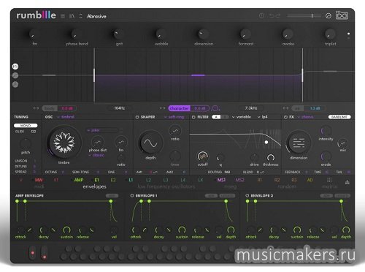Image resolution: width=365 pixels, height=272 pixels.
Task: Adjust the master volume slider in header
Action: (x=304, y=16)
